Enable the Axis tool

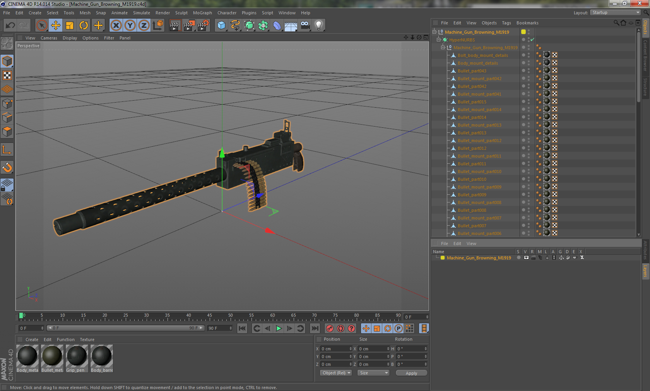pyautogui.click(x=7, y=149)
